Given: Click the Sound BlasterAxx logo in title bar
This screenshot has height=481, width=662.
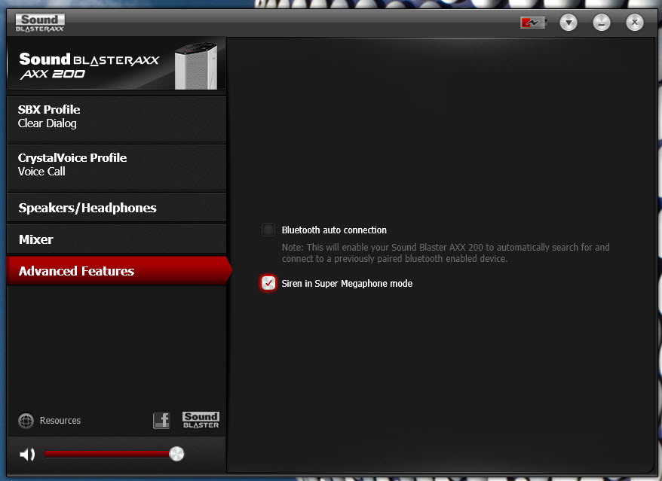Looking at the screenshot, I should [40, 23].
